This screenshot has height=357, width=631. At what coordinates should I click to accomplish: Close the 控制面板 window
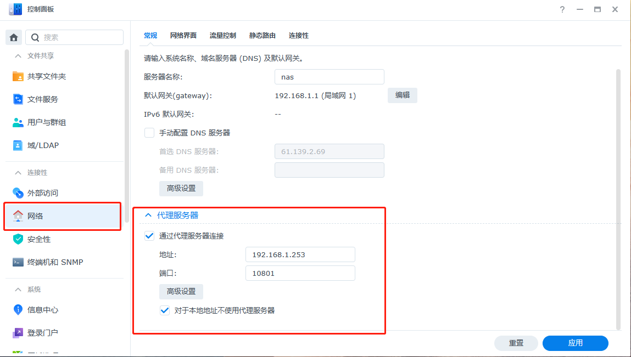(615, 10)
